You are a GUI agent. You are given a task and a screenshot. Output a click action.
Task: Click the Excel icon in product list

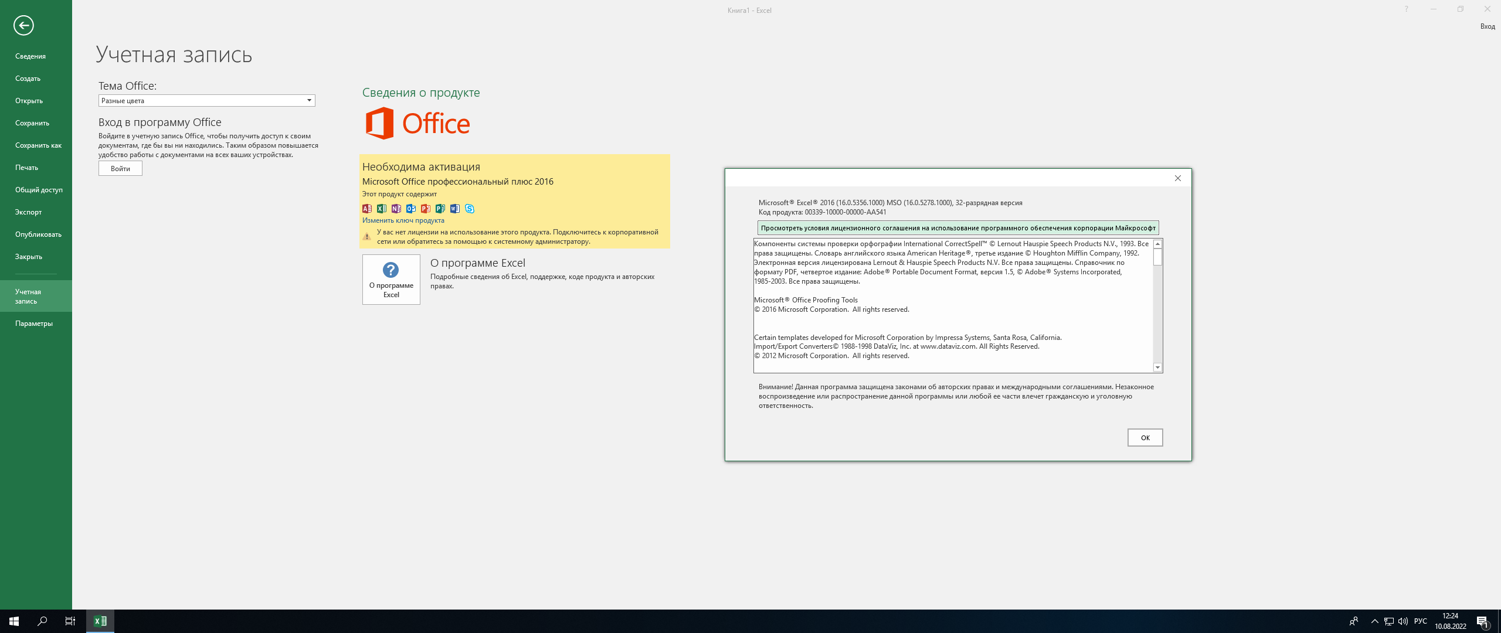[382, 209]
